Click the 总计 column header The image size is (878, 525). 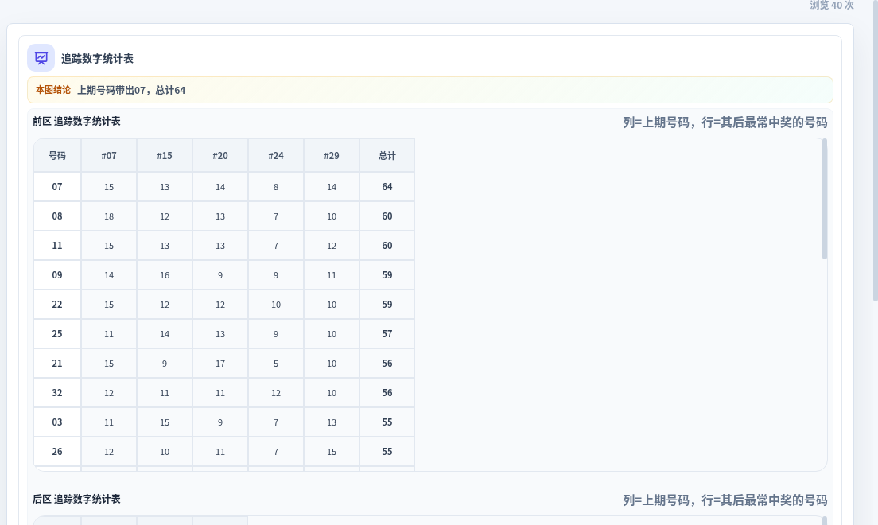coord(387,156)
